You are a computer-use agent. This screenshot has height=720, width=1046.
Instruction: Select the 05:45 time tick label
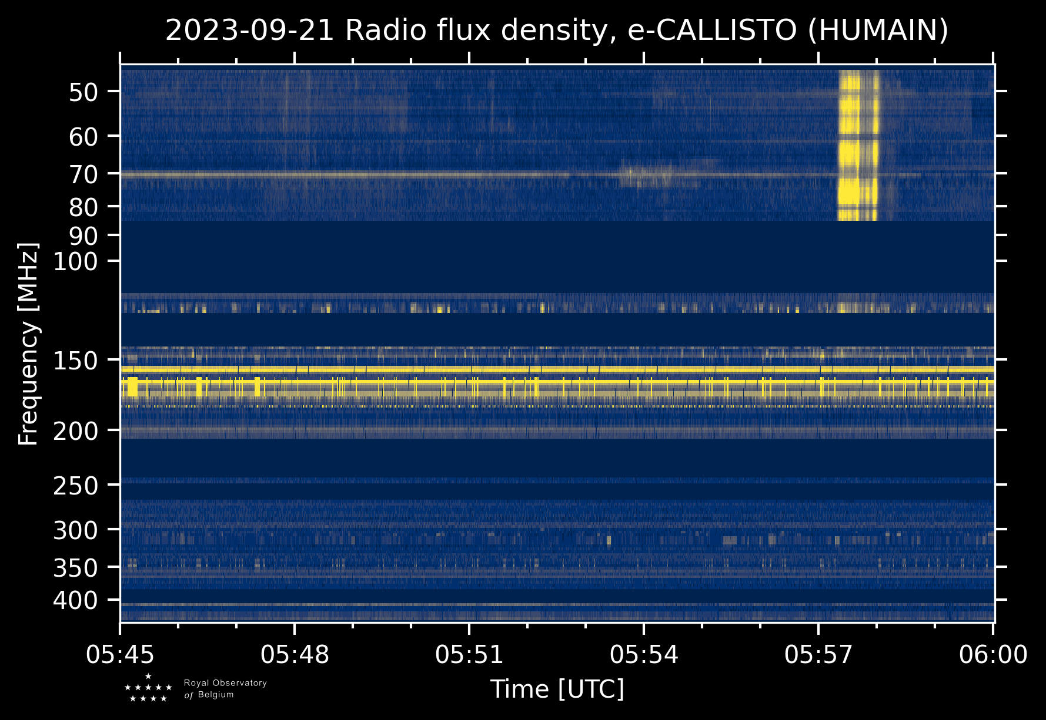[121, 654]
